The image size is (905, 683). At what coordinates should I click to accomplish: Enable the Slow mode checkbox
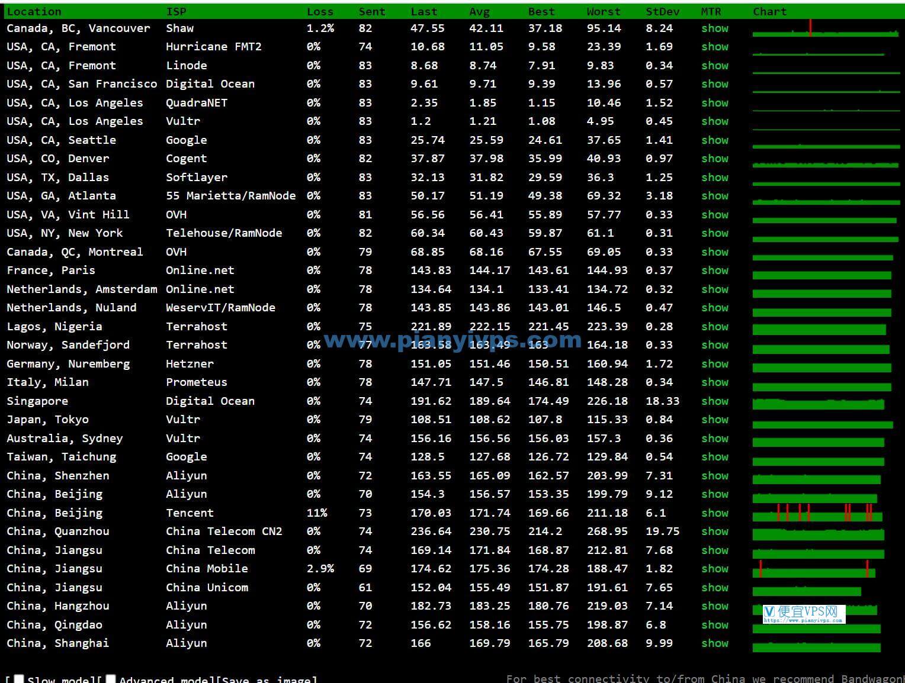click(19, 679)
